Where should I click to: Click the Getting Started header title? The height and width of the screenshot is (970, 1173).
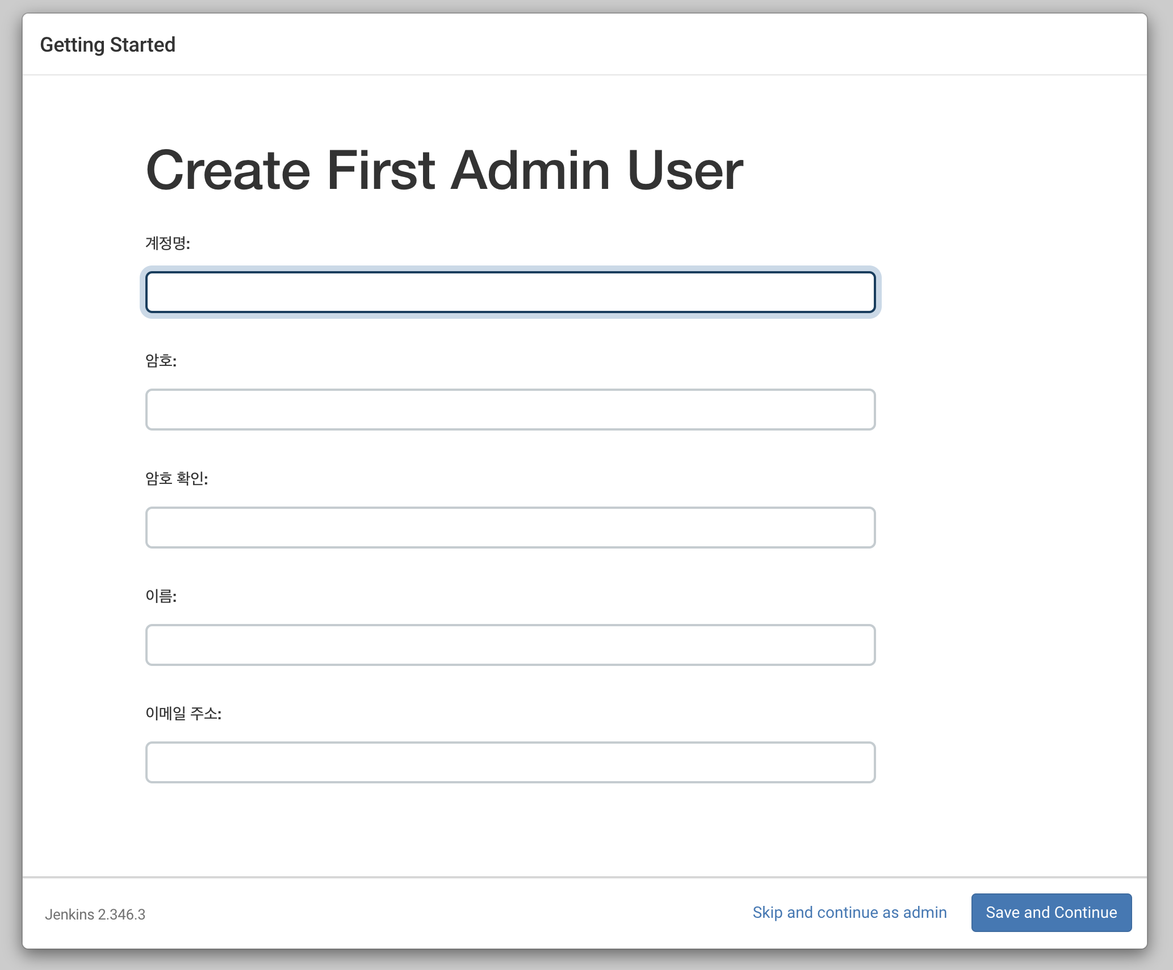click(107, 45)
